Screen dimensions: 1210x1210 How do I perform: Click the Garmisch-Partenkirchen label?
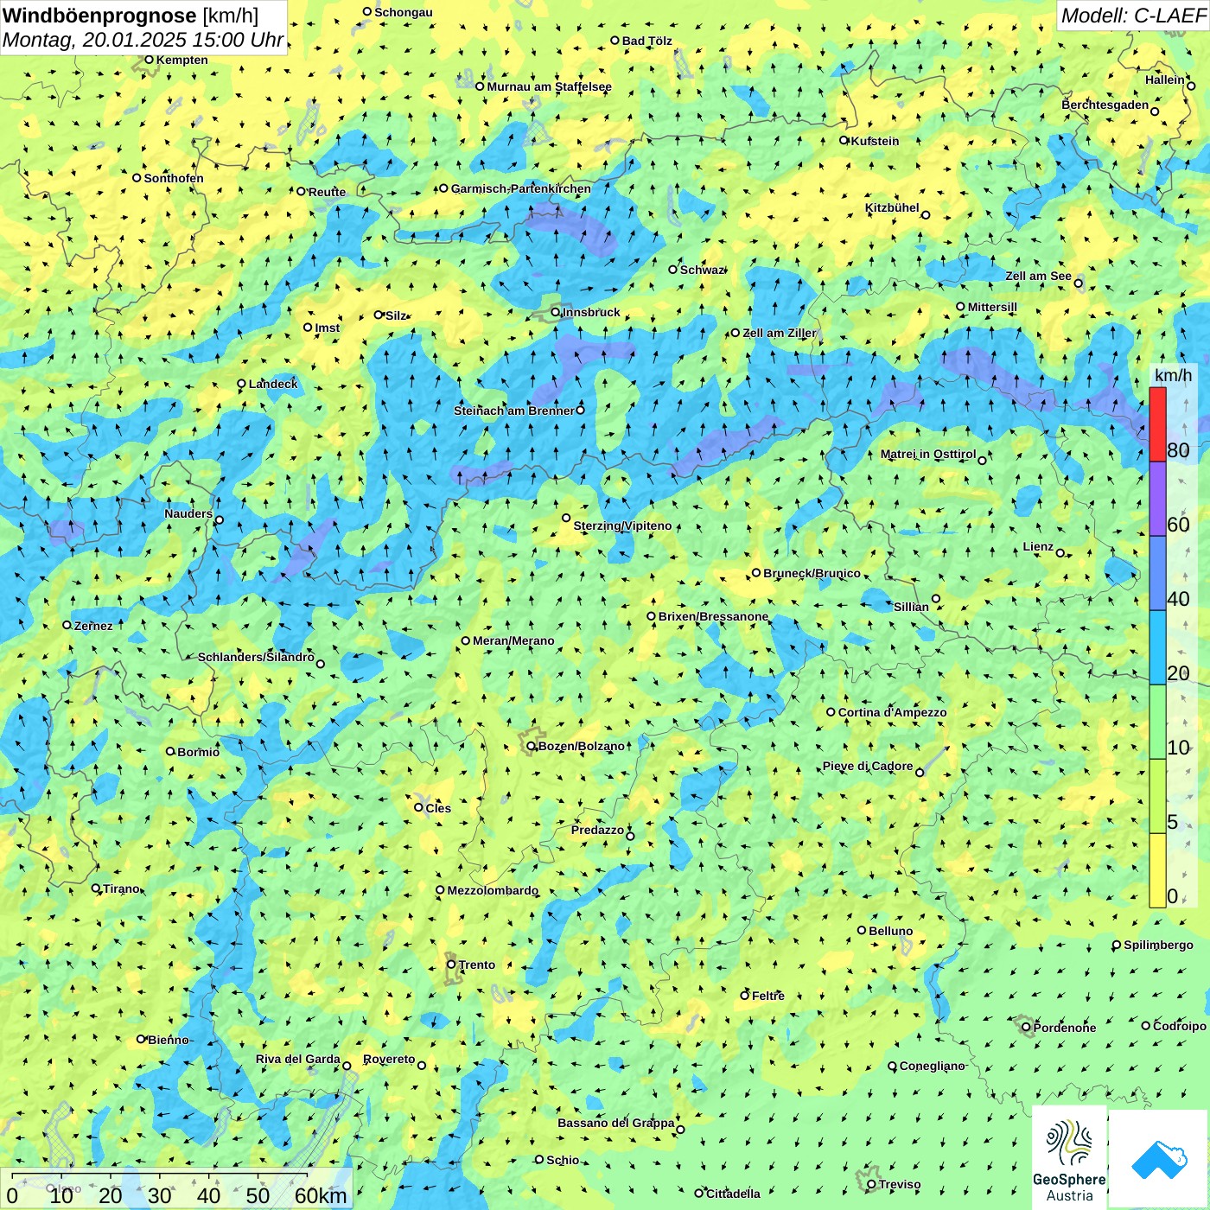[x=521, y=188]
